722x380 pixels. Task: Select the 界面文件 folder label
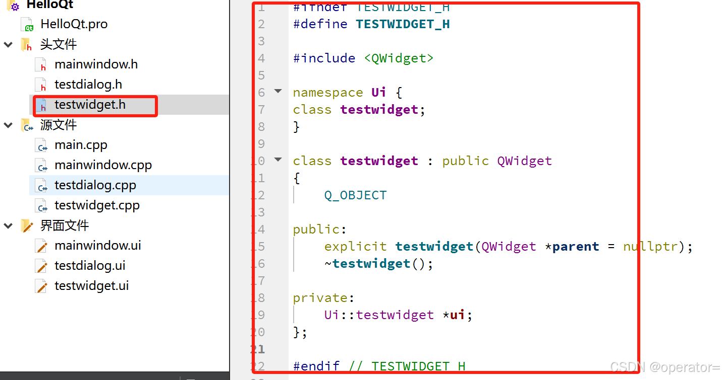65,225
